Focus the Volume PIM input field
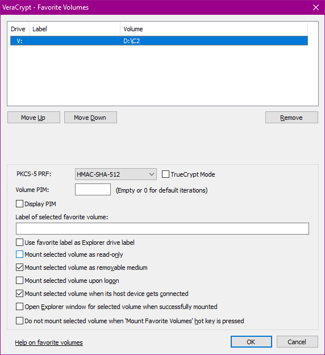This screenshot has width=325, height=355. (93, 190)
